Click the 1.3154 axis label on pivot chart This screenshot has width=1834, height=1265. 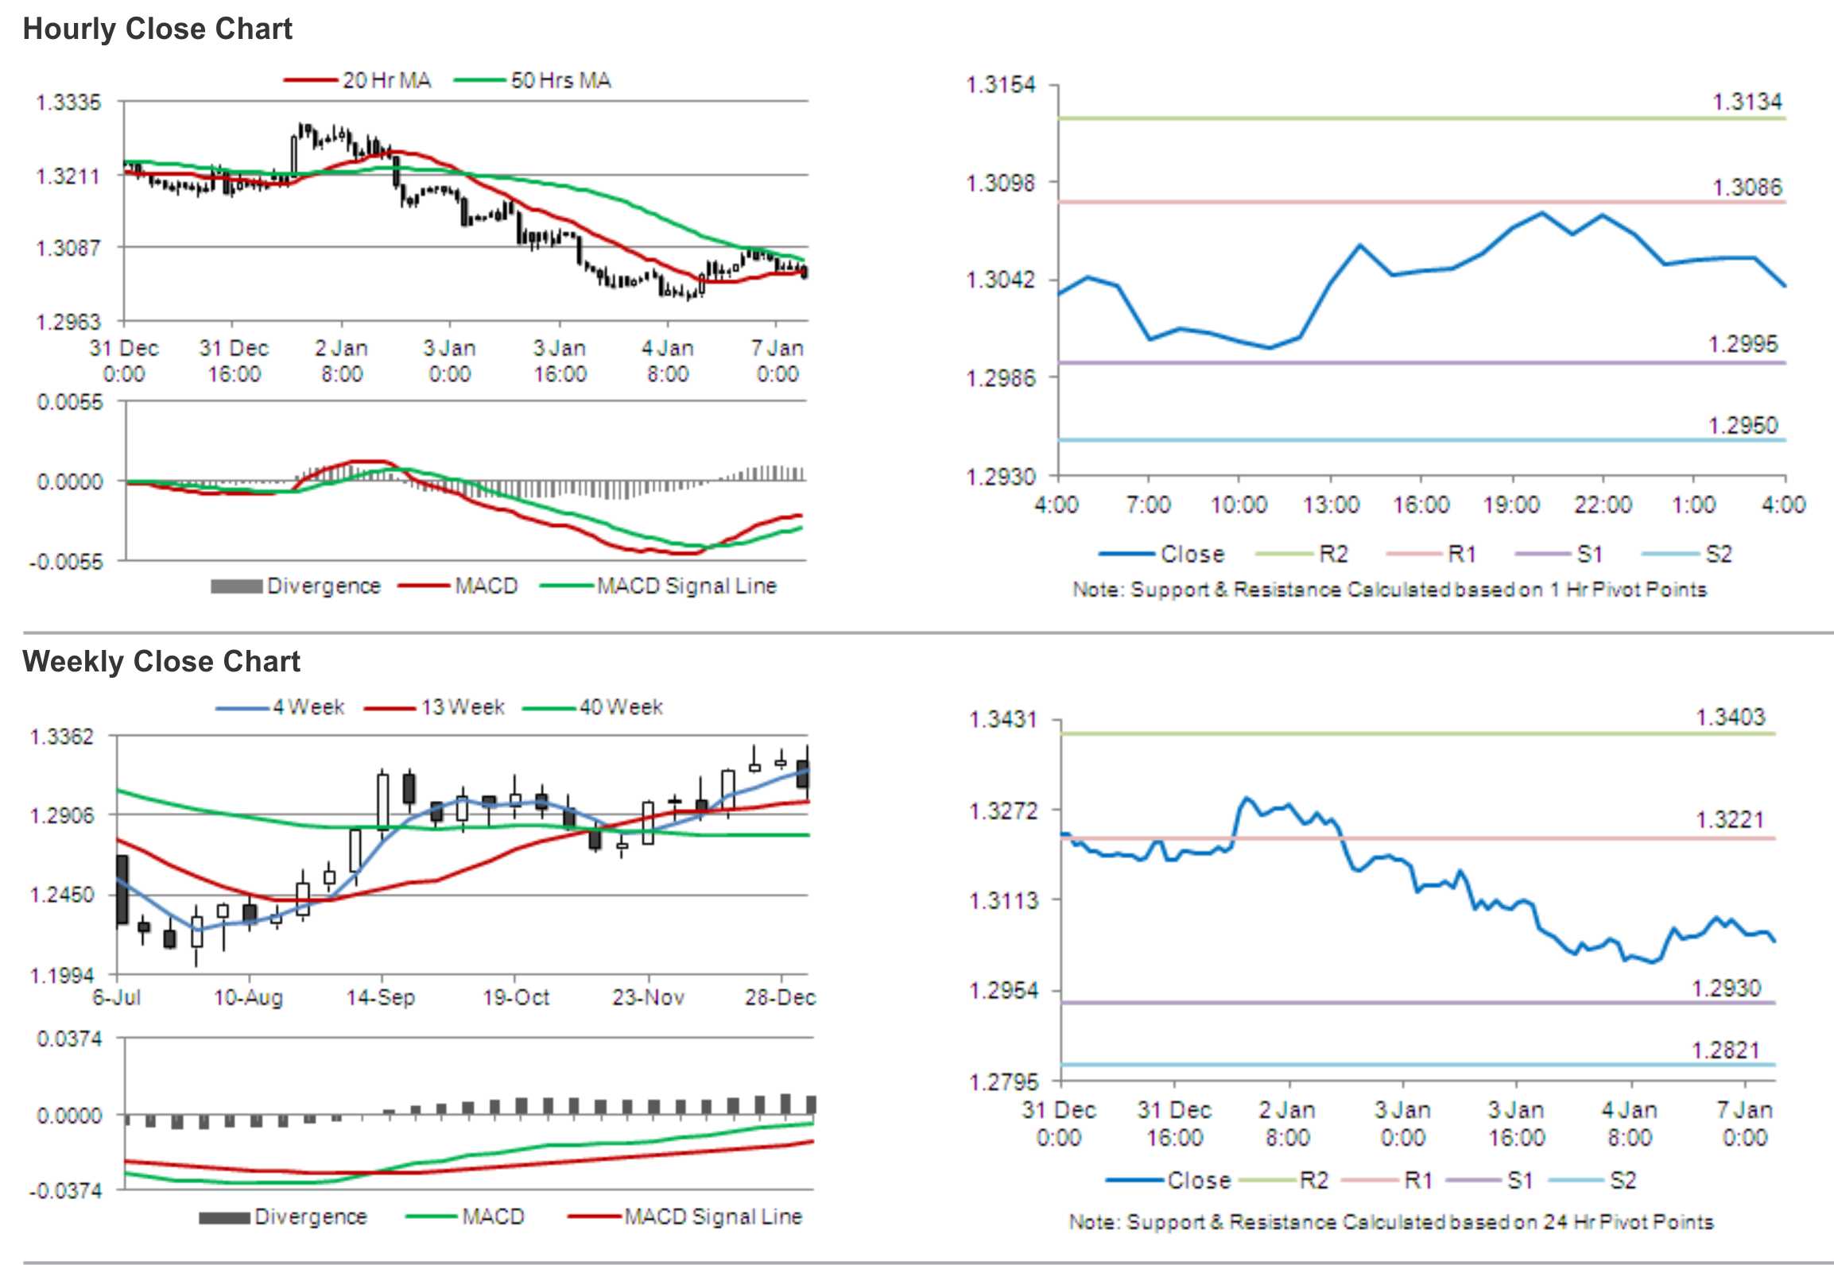pos(1001,84)
